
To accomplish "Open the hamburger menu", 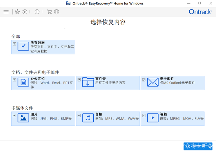I will tap(6, 12).
